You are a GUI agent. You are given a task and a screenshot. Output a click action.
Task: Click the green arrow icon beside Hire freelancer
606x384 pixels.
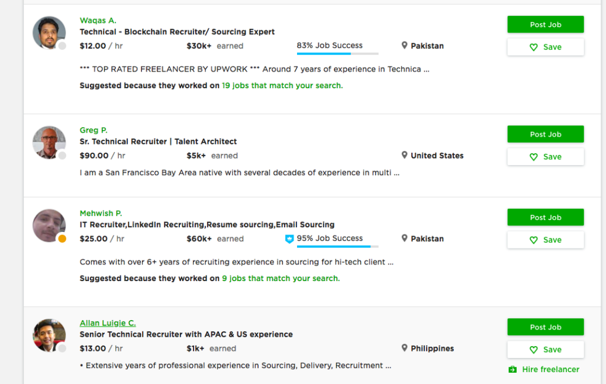512,369
